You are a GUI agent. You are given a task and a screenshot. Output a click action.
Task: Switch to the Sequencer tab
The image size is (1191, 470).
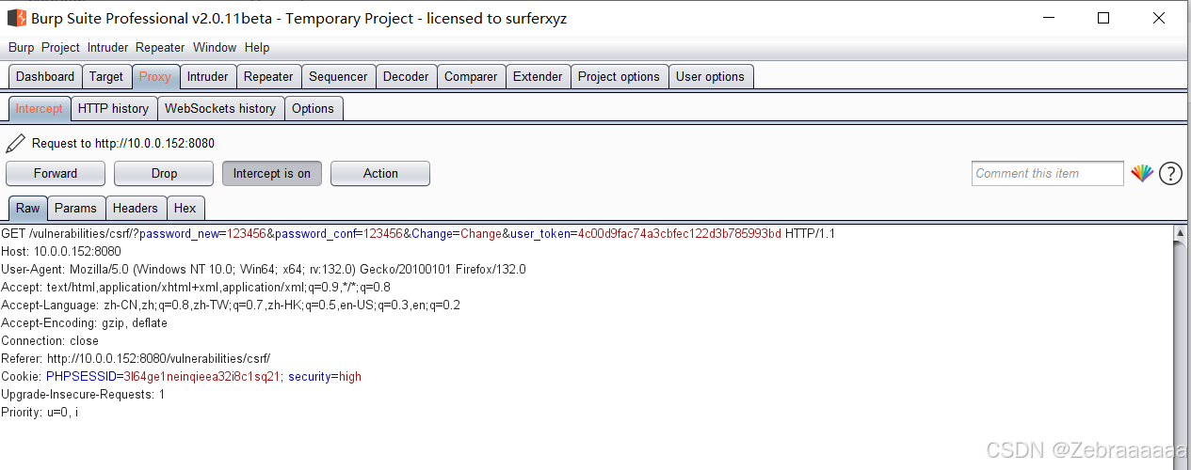pos(338,77)
